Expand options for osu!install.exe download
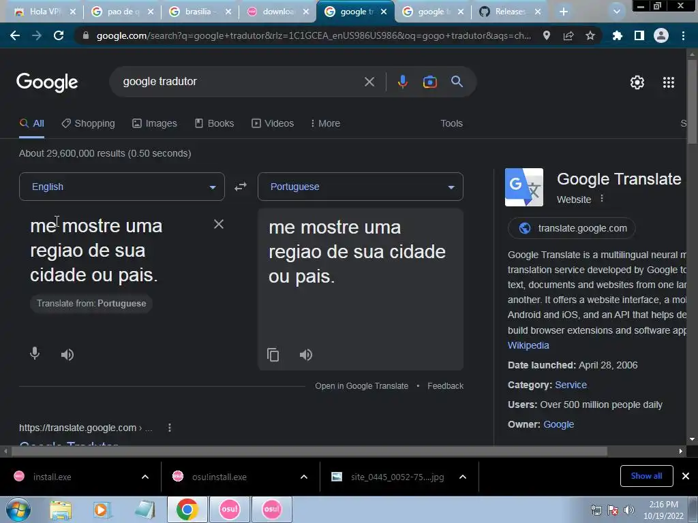698x523 pixels. 304,477
